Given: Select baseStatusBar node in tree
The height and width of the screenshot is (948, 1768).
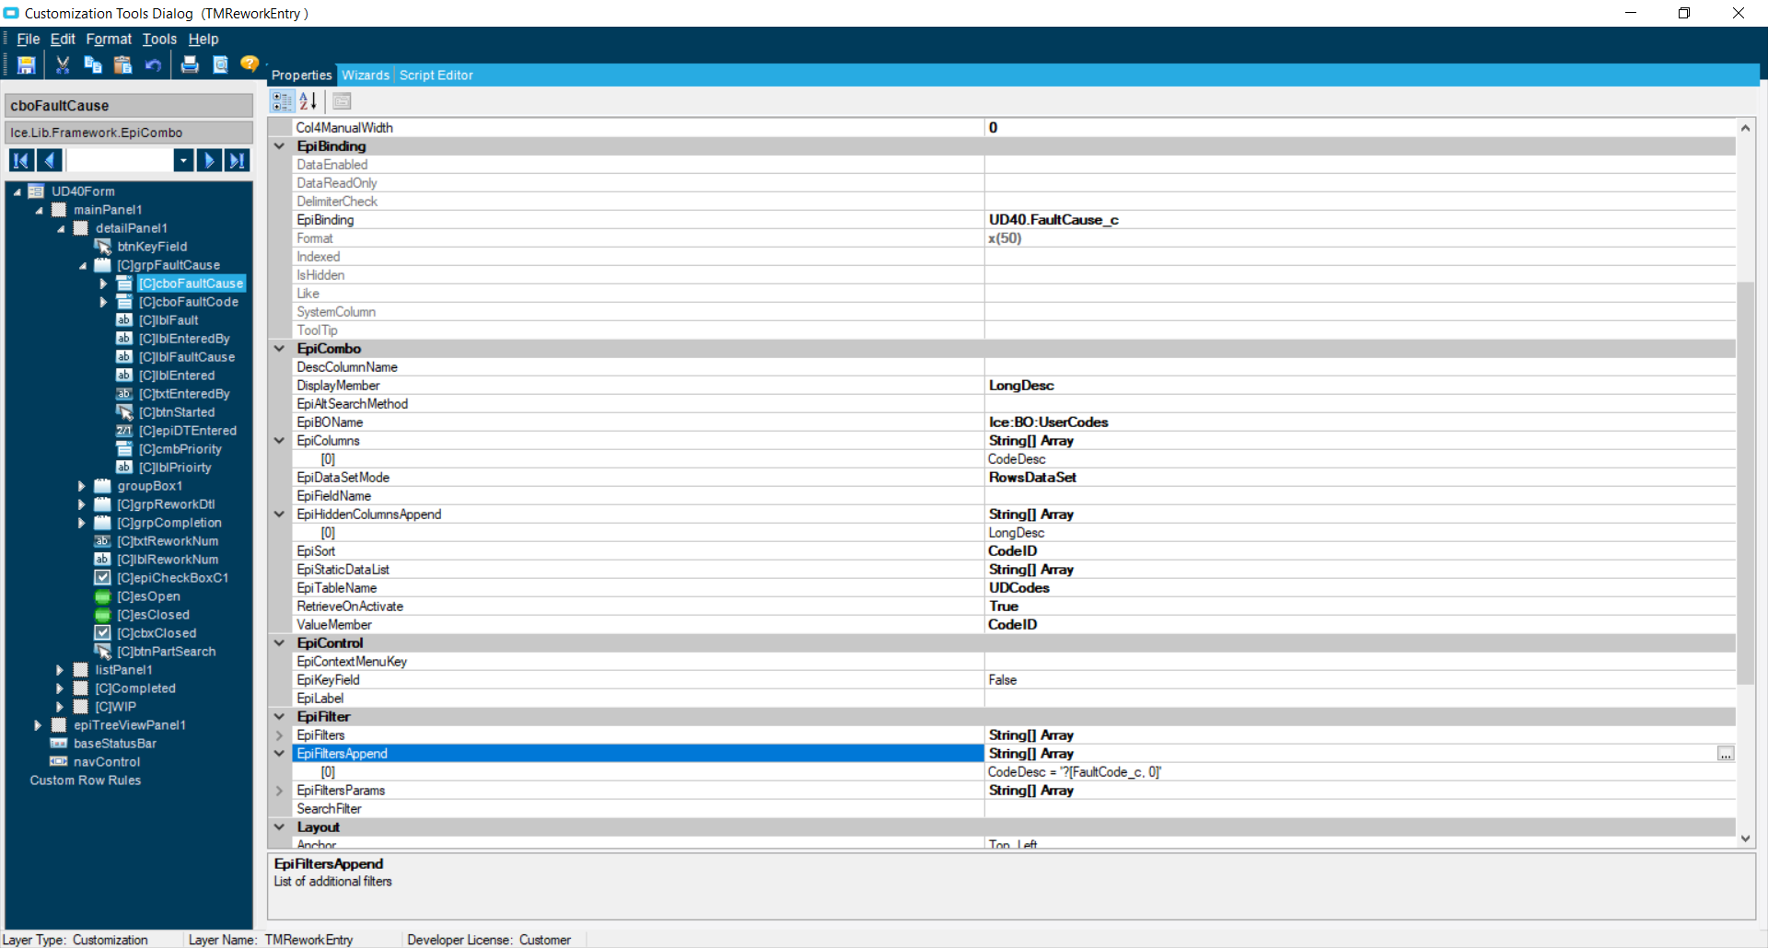Looking at the screenshot, I should [x=115, y=744].
